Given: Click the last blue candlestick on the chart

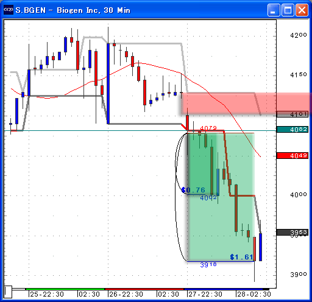Looking at the screenshot, I should click(260, 247).
